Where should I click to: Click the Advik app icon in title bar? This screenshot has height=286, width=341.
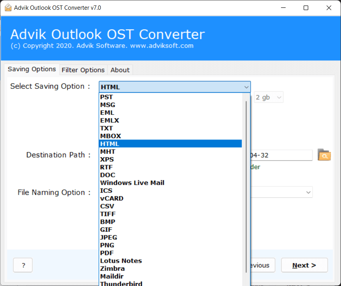(x=8, y=8)
